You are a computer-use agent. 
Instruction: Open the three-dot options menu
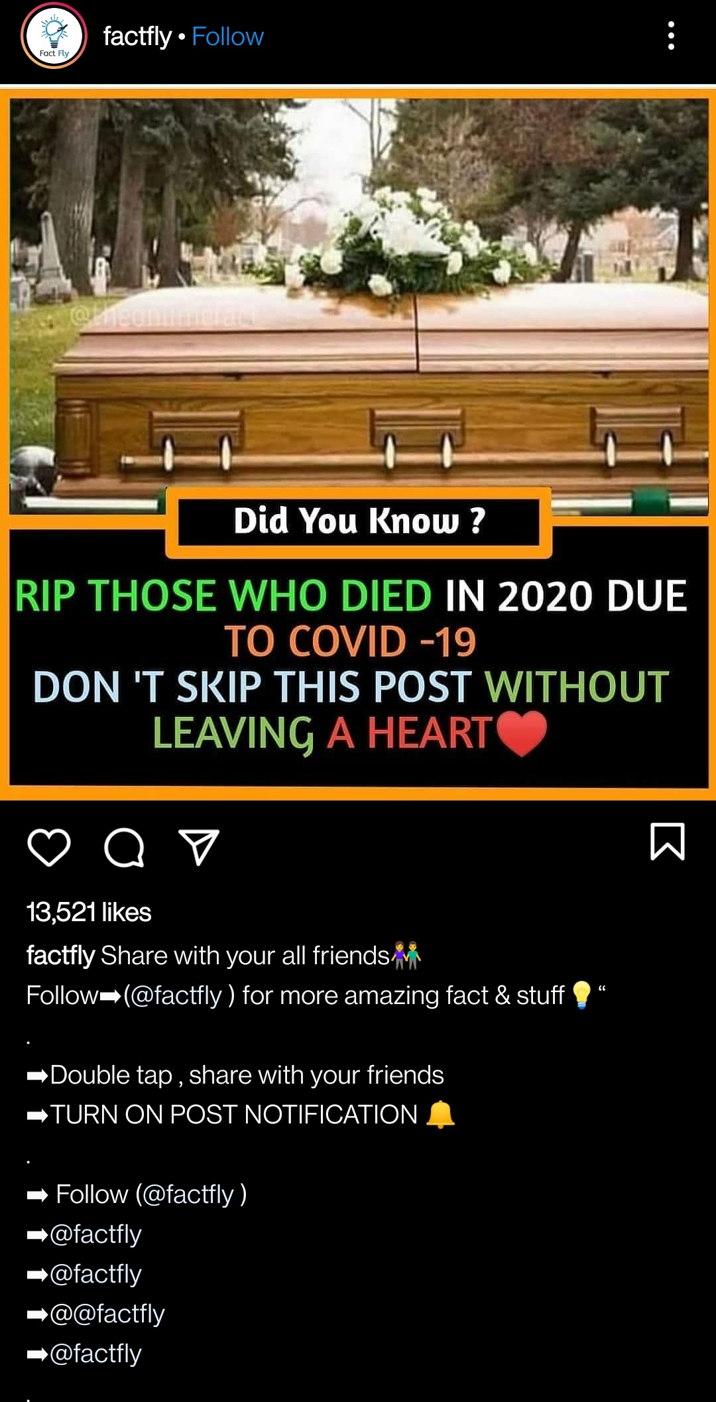(x=671, y=36)
